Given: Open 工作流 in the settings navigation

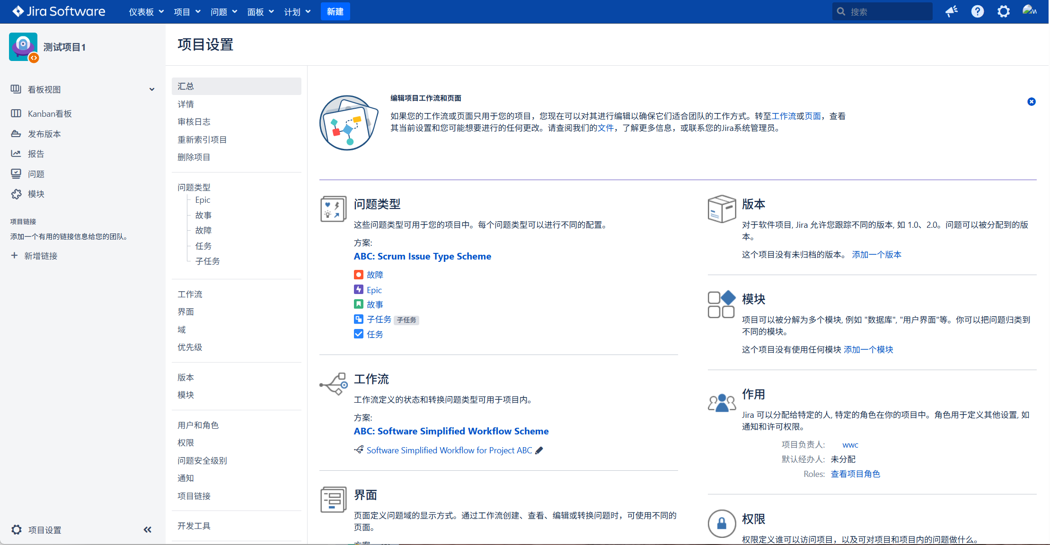Looking at the screenshot, I should point(190,294).
